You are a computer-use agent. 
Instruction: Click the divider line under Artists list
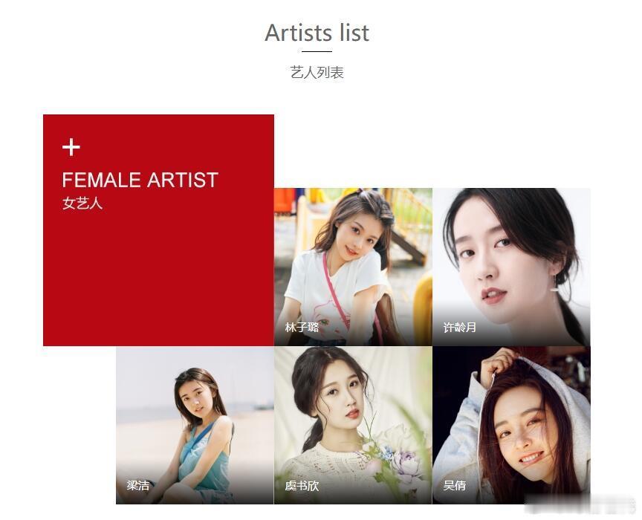[x=317, y=51]
